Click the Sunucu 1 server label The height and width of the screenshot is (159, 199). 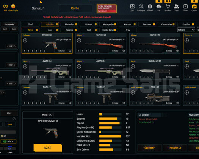tap(38, 8)
